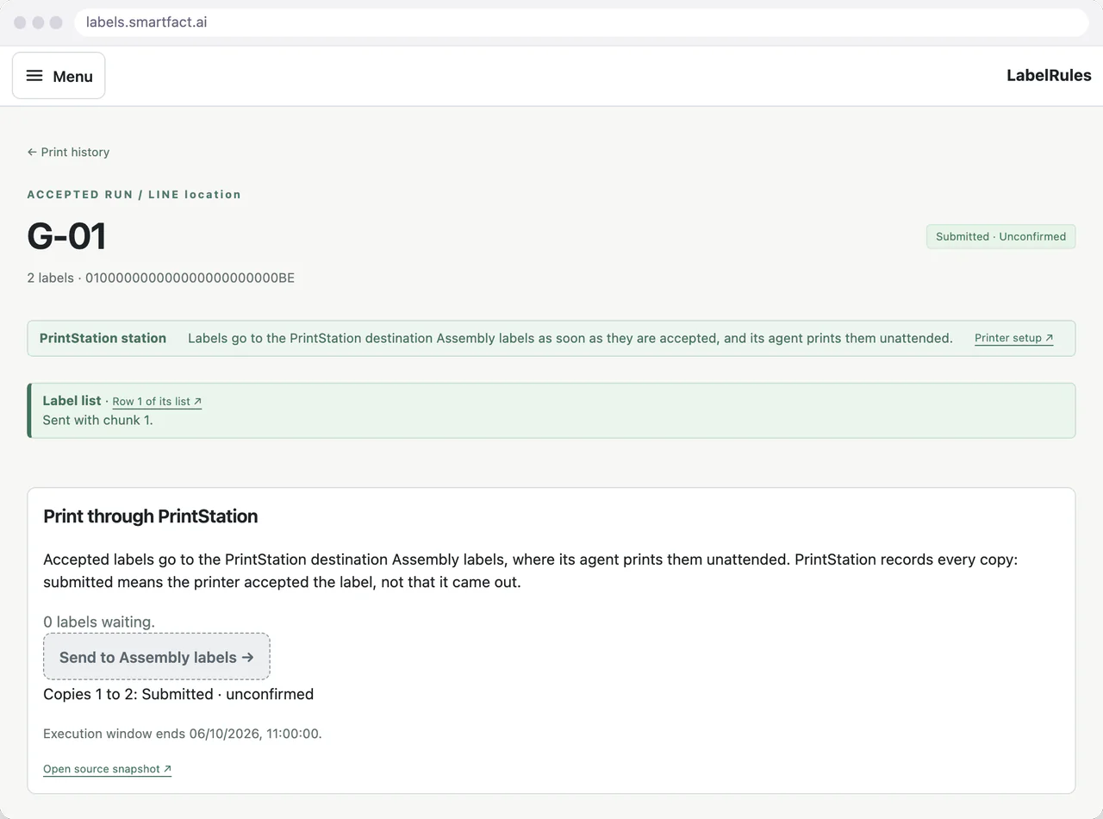Click the '0 labels waiting.' text
This screenshot has width=1103, height=819.
(x=99, y=622)
